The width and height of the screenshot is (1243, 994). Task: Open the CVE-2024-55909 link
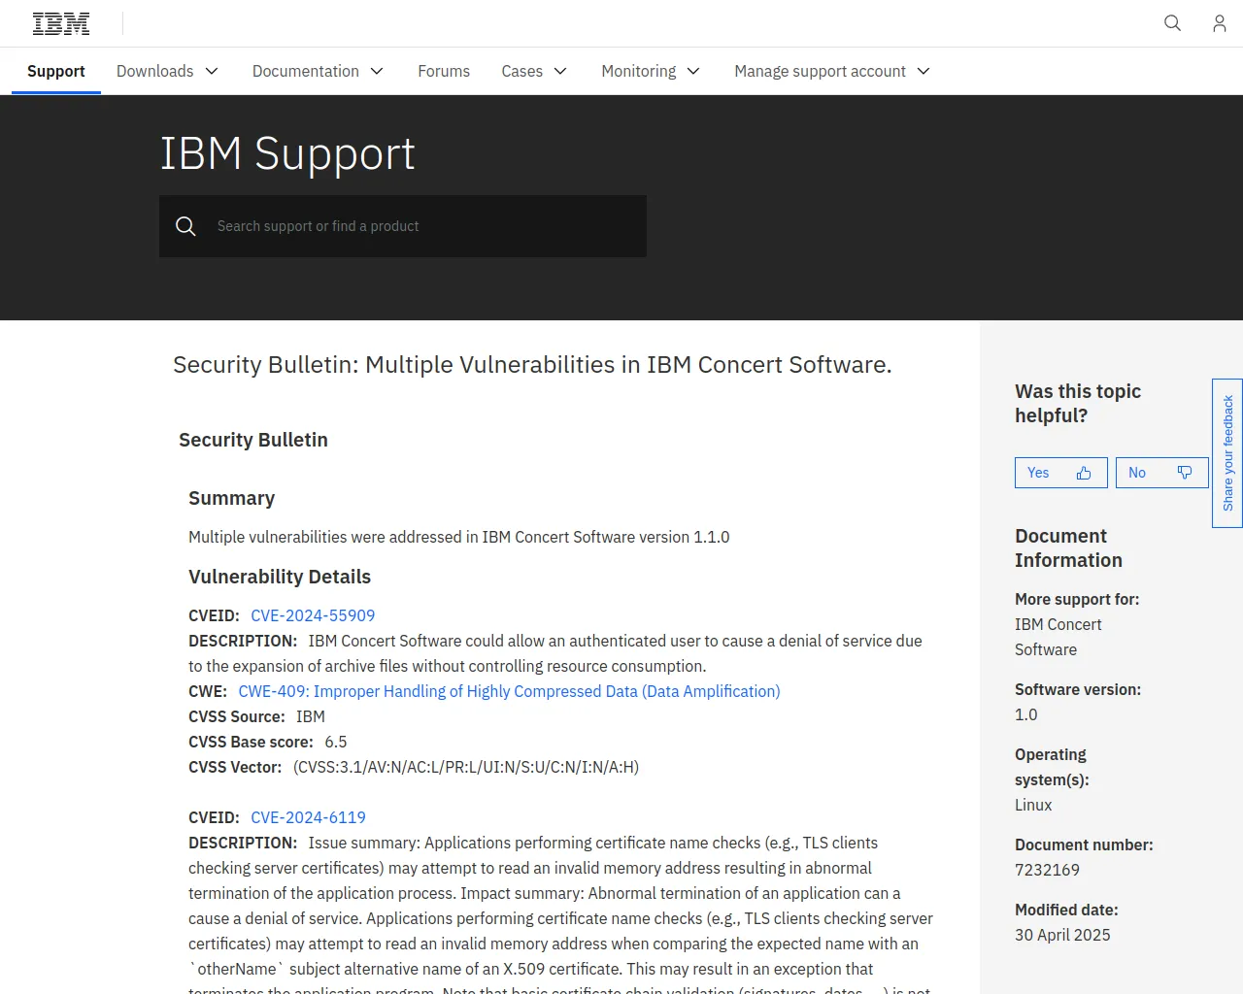click(x=313, y=615)
